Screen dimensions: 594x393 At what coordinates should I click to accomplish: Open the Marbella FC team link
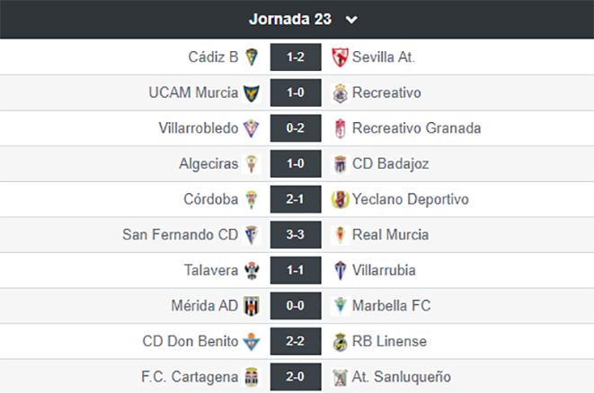click(391, 306)
